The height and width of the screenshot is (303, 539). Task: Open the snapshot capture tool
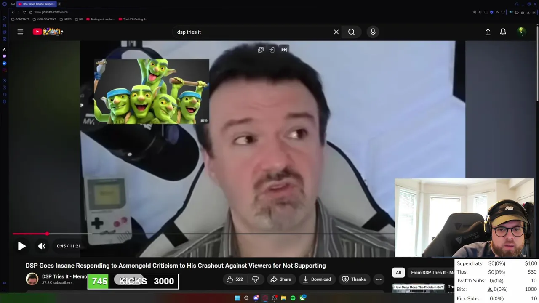(486, 12)
